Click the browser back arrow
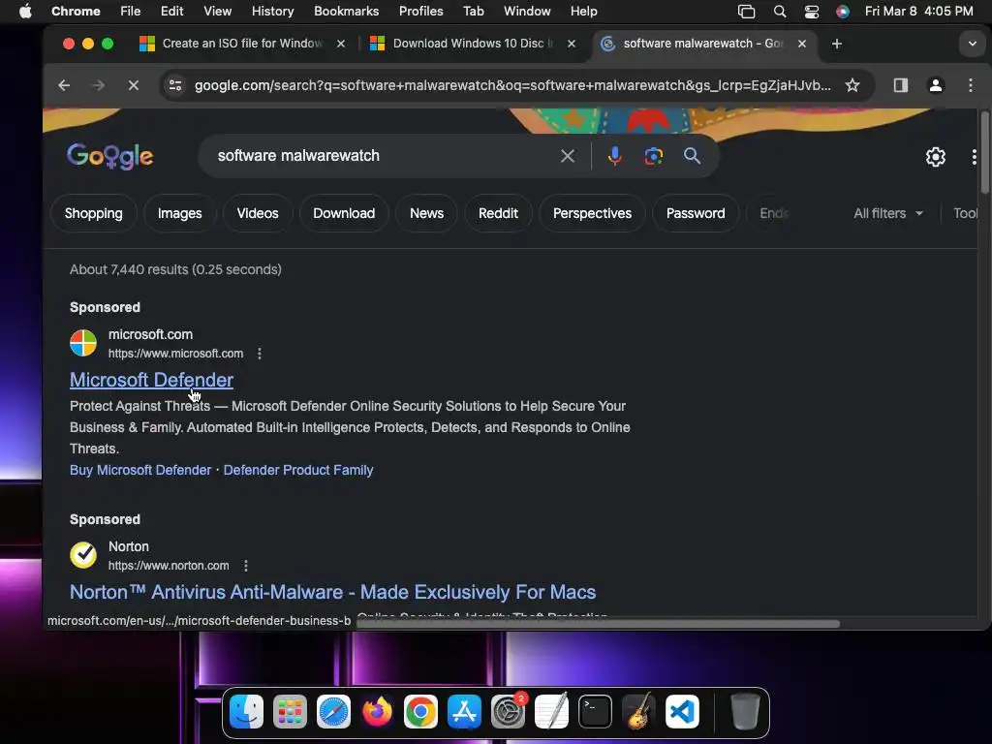Screen dimensions: 992x744 [x=64, y=85]
